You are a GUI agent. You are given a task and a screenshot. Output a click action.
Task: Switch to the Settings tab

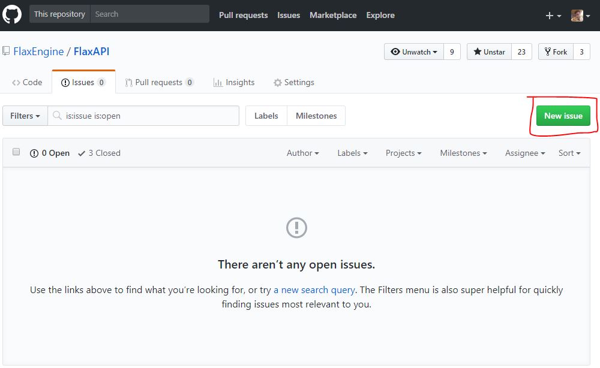(x=294, y=82)
